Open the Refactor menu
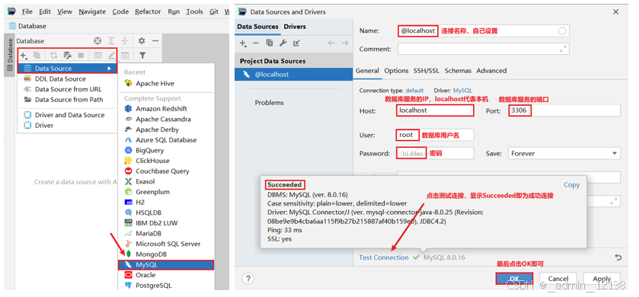The image size is (639, 297). (148, 11)
